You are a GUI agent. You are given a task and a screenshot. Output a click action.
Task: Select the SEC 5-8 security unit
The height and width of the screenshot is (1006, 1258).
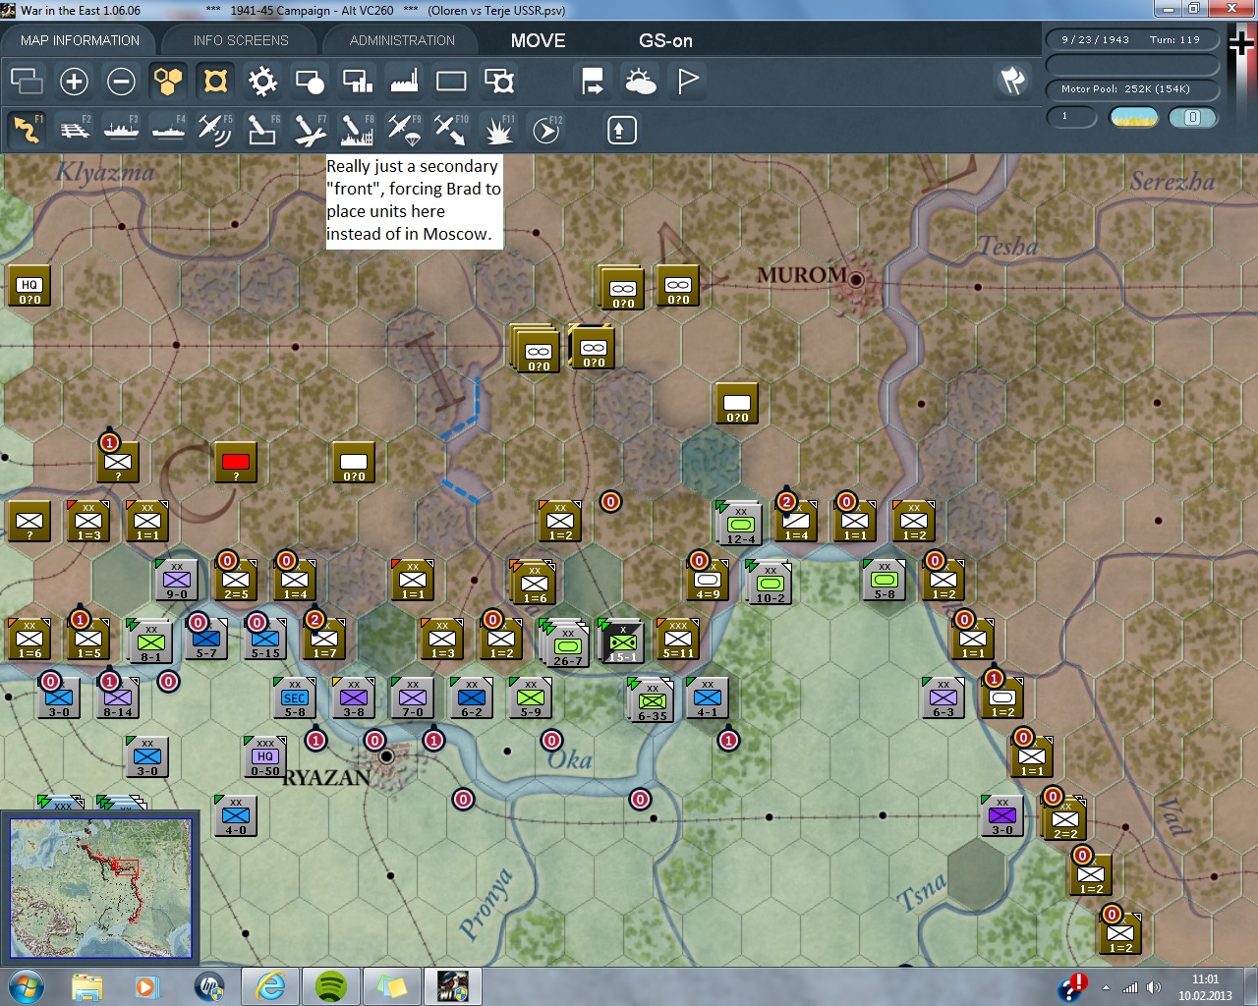pyautogui.click(x=294, y=698)
